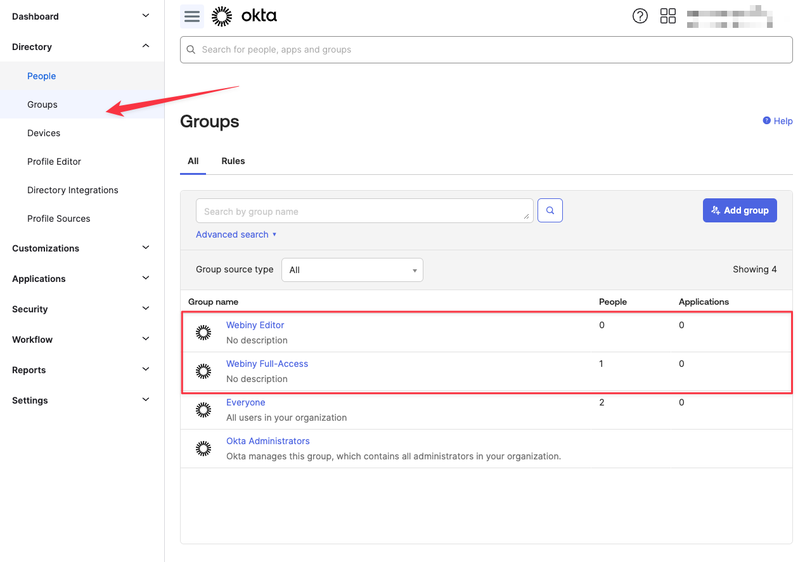
Task: Switch to the Rules tab
Action: (233, 161)
